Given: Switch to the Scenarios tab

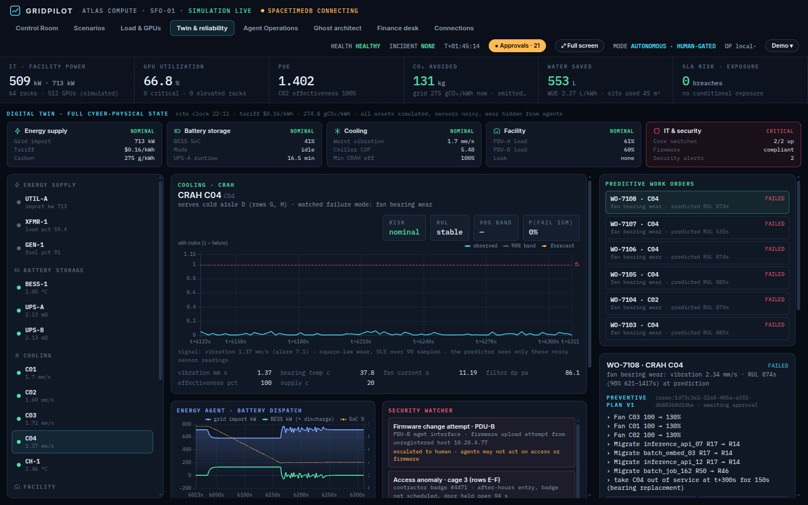Looking at the screenshot, I should point(89,28).
